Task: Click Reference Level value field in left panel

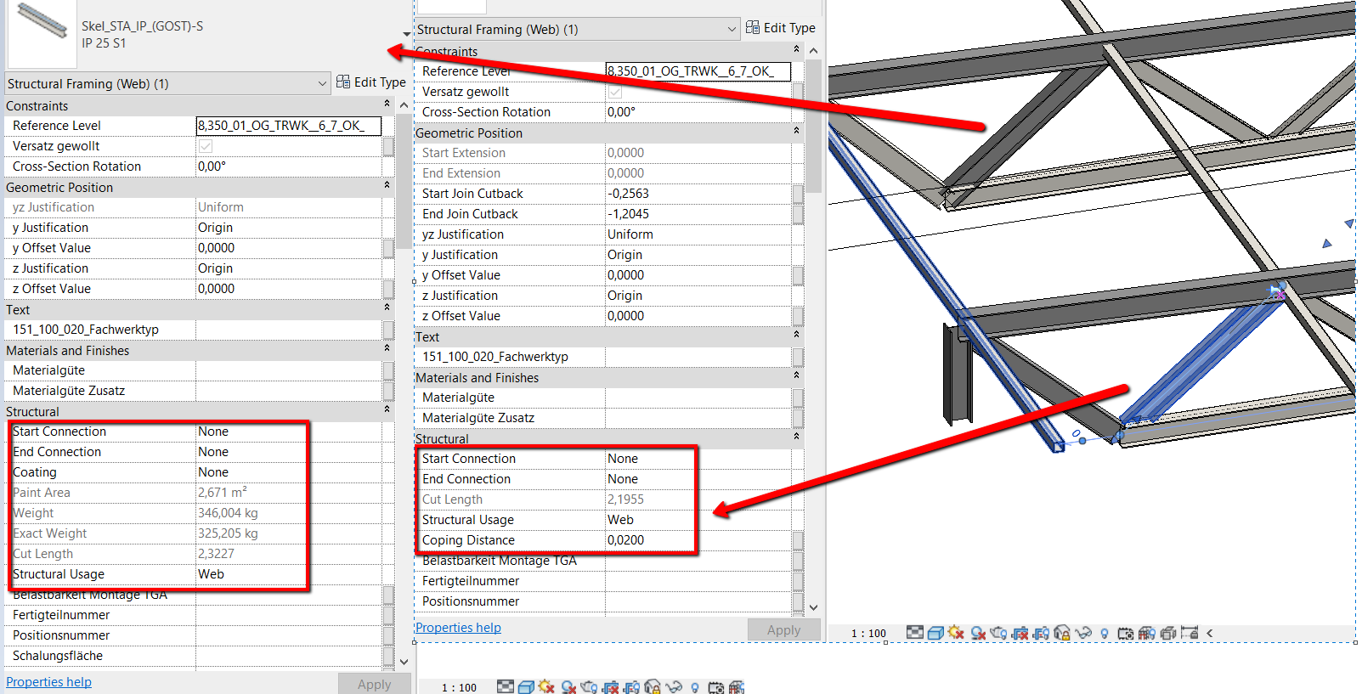Action: (289, 126)
